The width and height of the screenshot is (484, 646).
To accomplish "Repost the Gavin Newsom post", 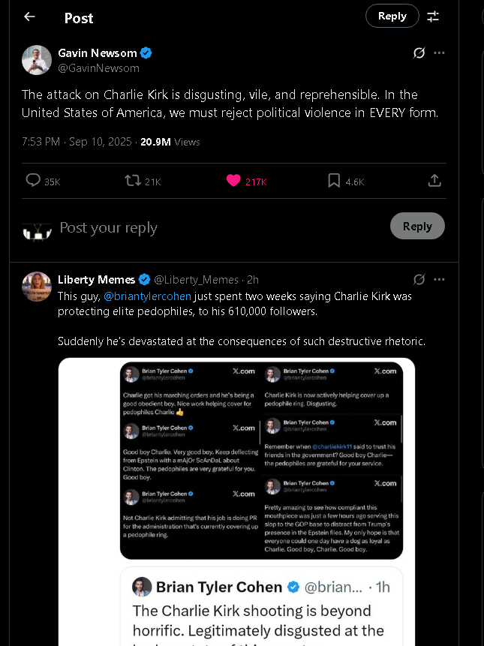I will (133, 181).
